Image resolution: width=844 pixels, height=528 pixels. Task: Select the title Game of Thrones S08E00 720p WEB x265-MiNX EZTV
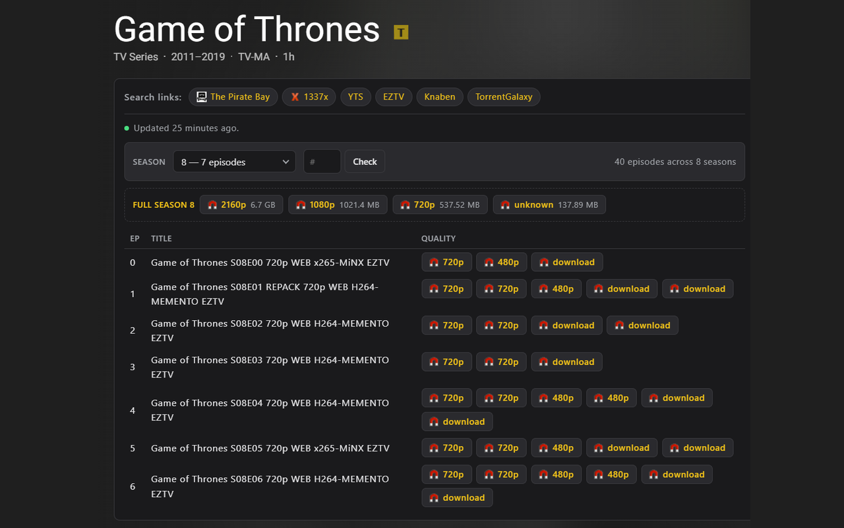270,263
